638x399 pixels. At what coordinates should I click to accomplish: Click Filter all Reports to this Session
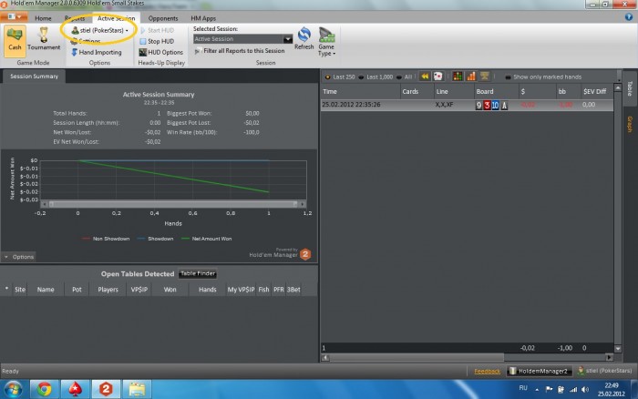coord(240,51)
